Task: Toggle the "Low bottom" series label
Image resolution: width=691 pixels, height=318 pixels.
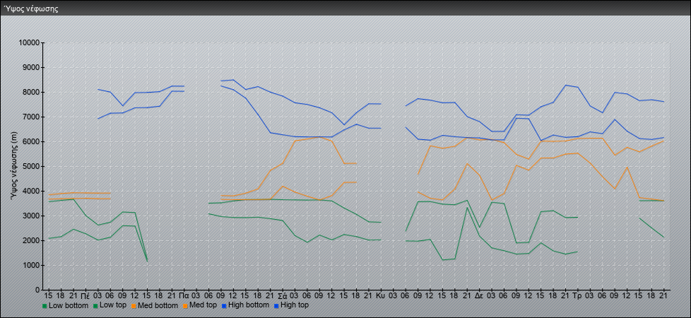Action: 69,306
